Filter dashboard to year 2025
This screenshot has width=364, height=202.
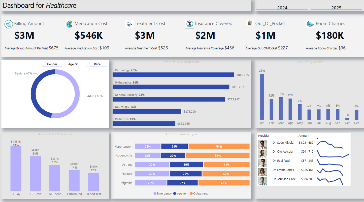[336, 8]
